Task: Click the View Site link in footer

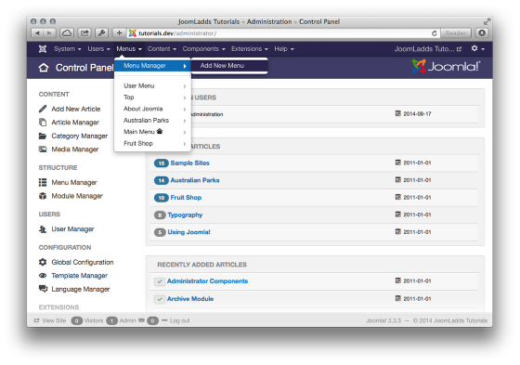Action: [50, 320]
